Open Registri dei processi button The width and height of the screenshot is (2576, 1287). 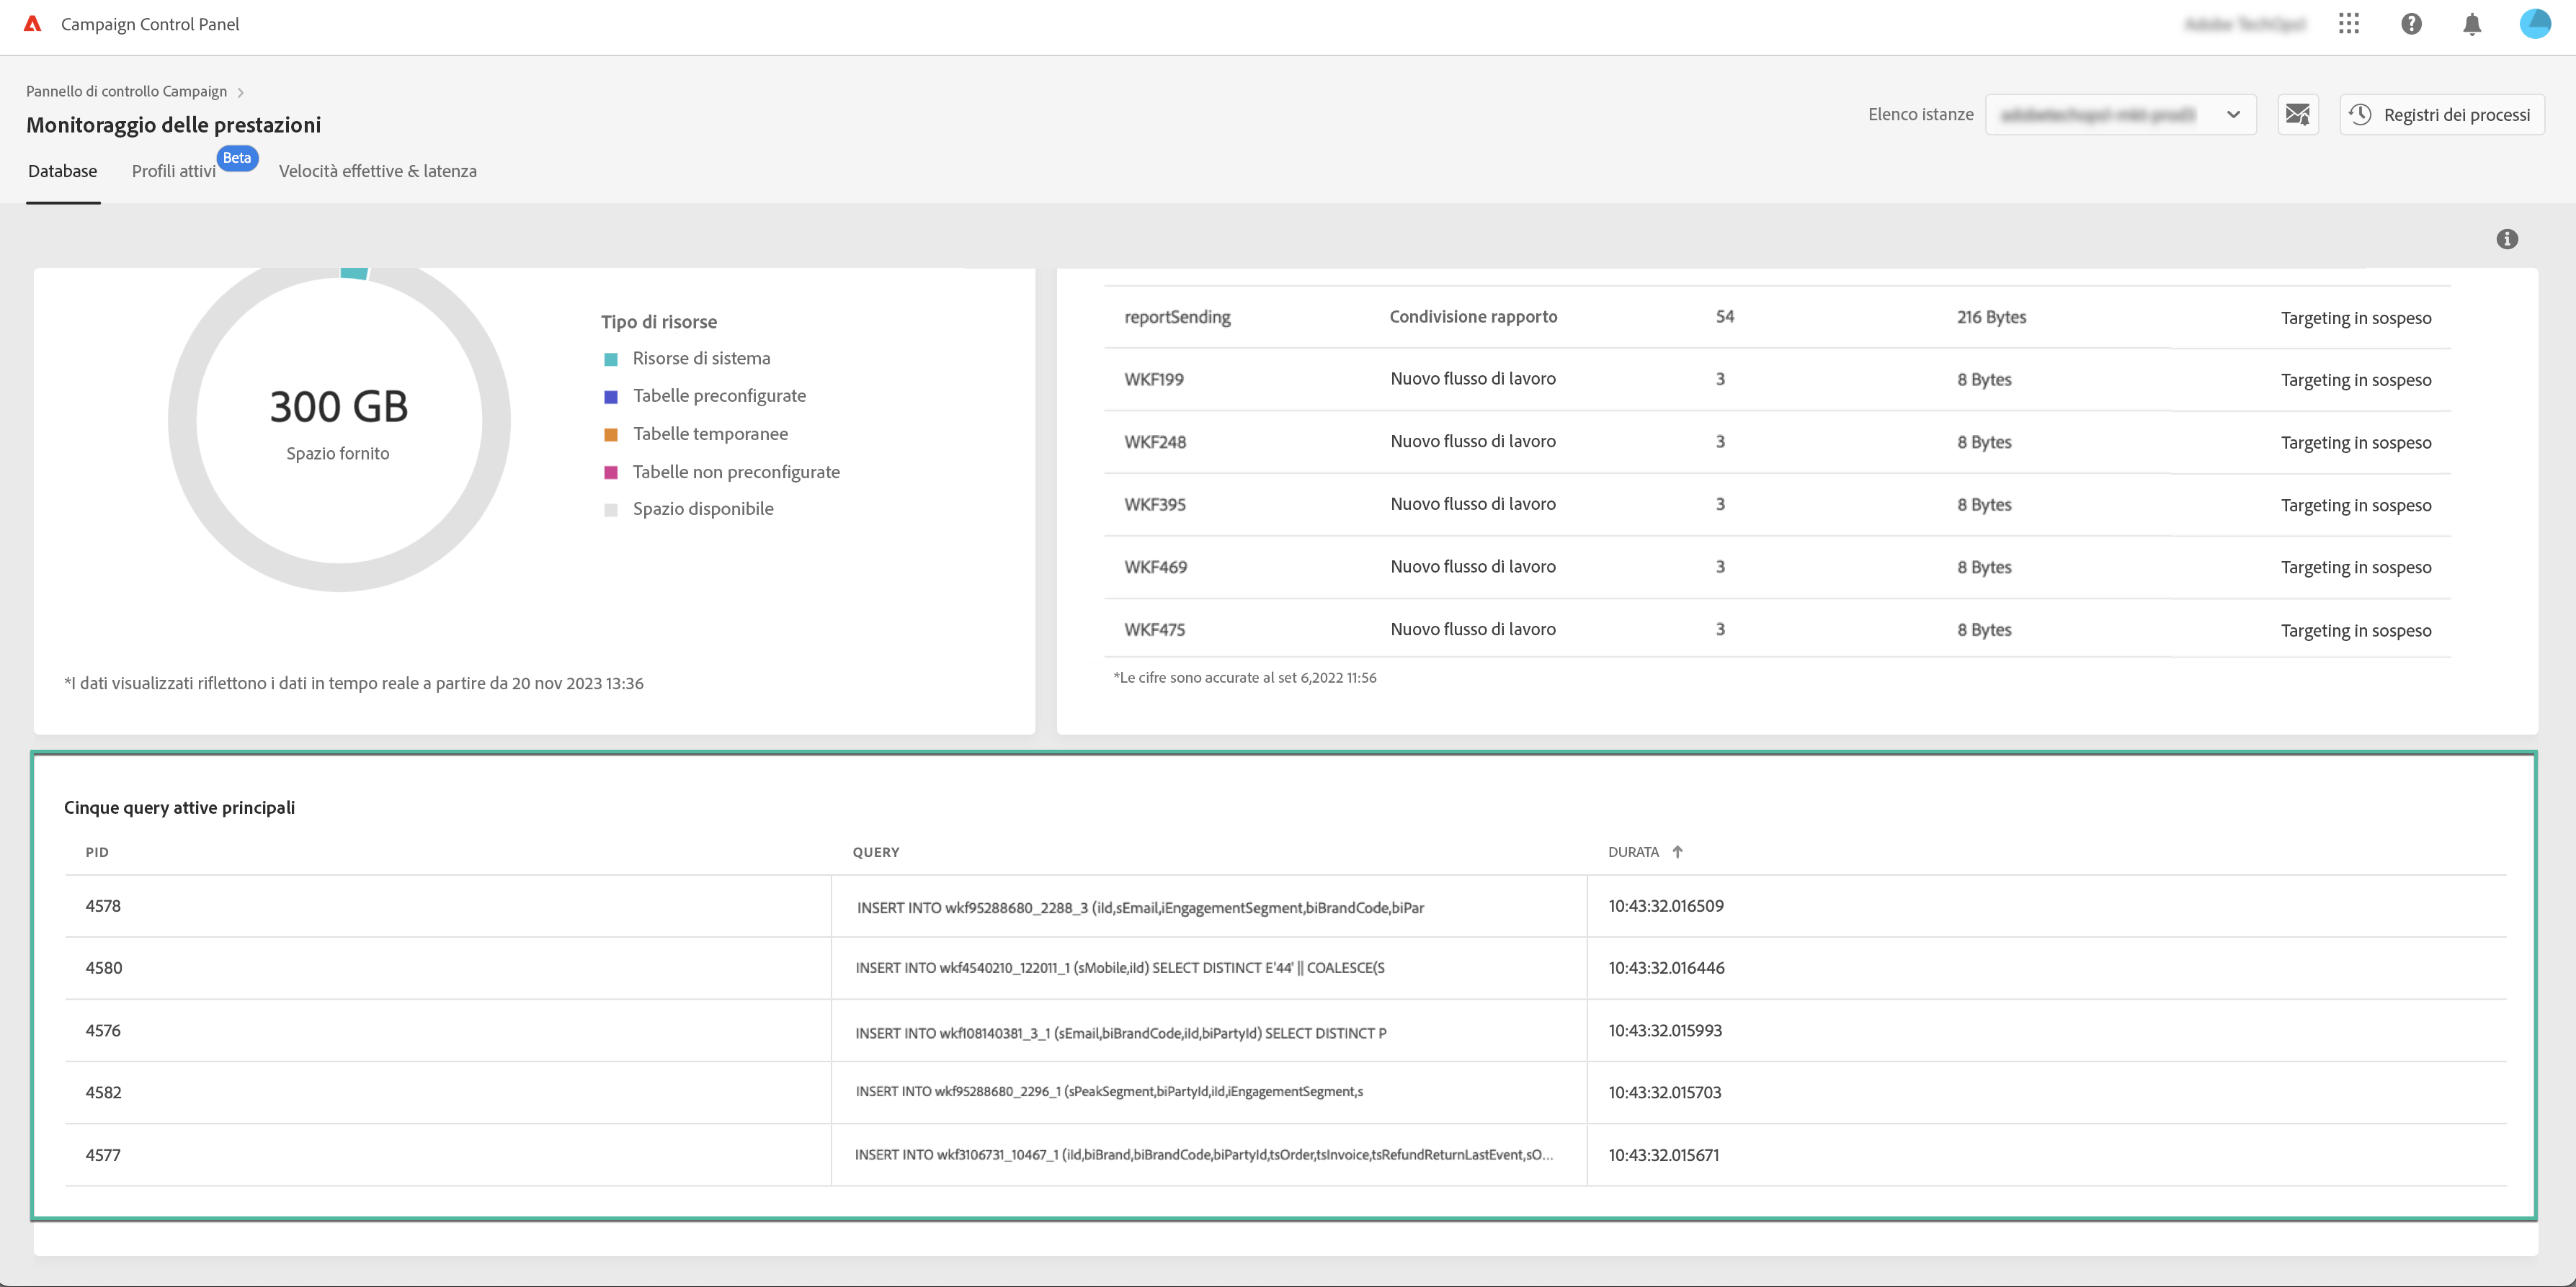pos(2441,114)
